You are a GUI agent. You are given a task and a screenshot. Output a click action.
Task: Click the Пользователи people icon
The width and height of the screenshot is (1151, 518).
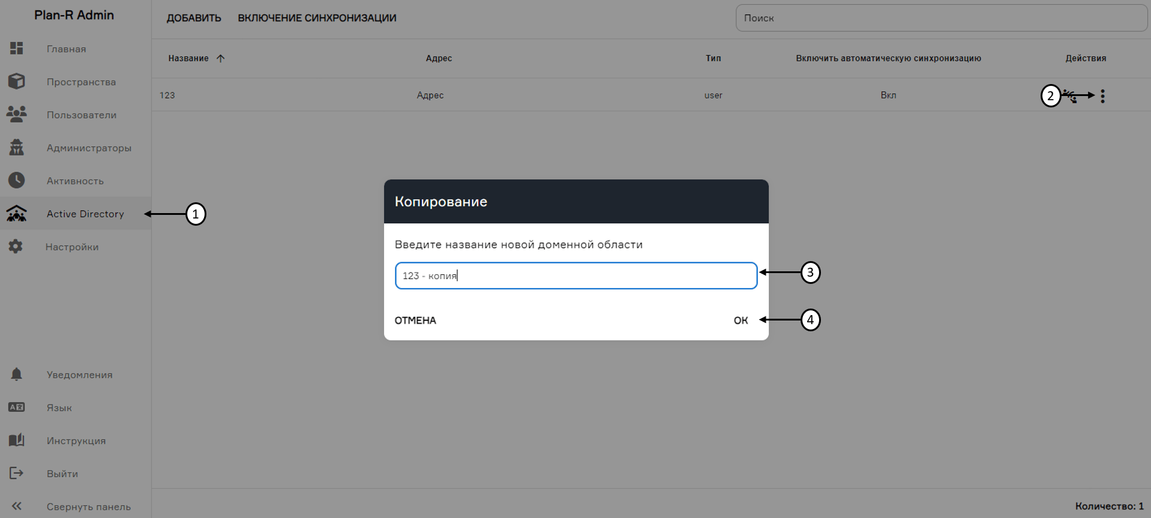[x=16, y=114]
